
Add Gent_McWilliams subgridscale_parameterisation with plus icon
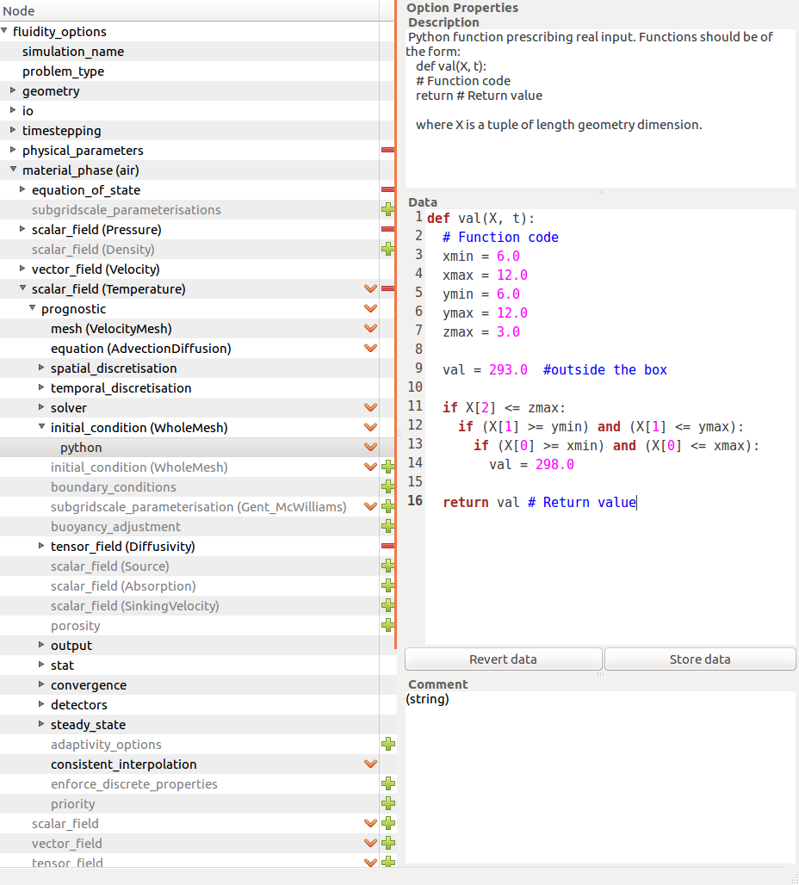click(388, 506)
